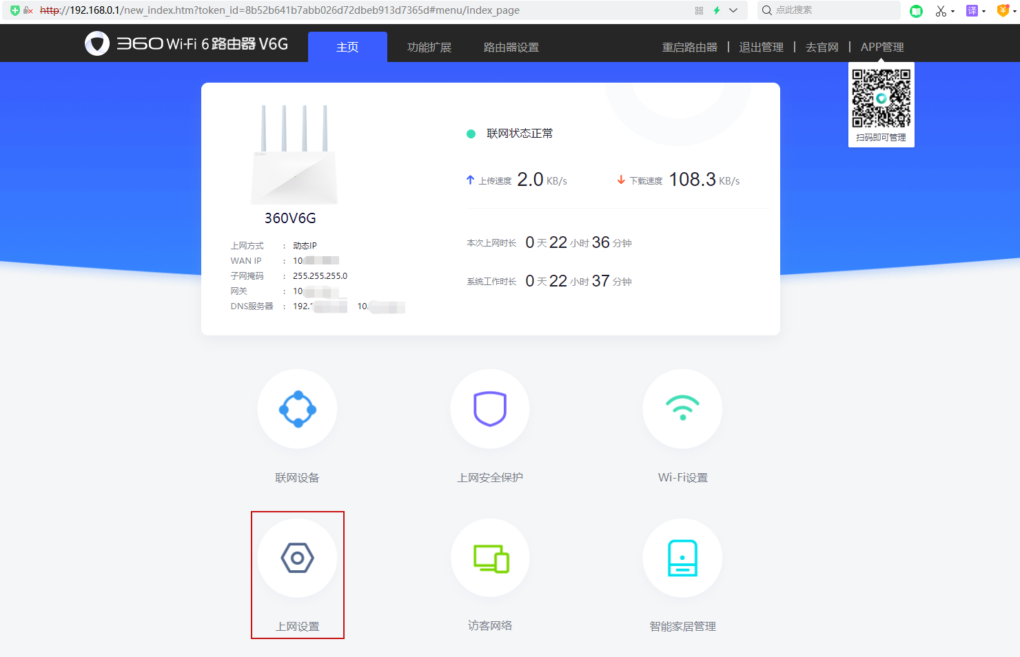Click APP管理 link
The width and height of the screenshot is (1020, 657).
click(881, 47)
